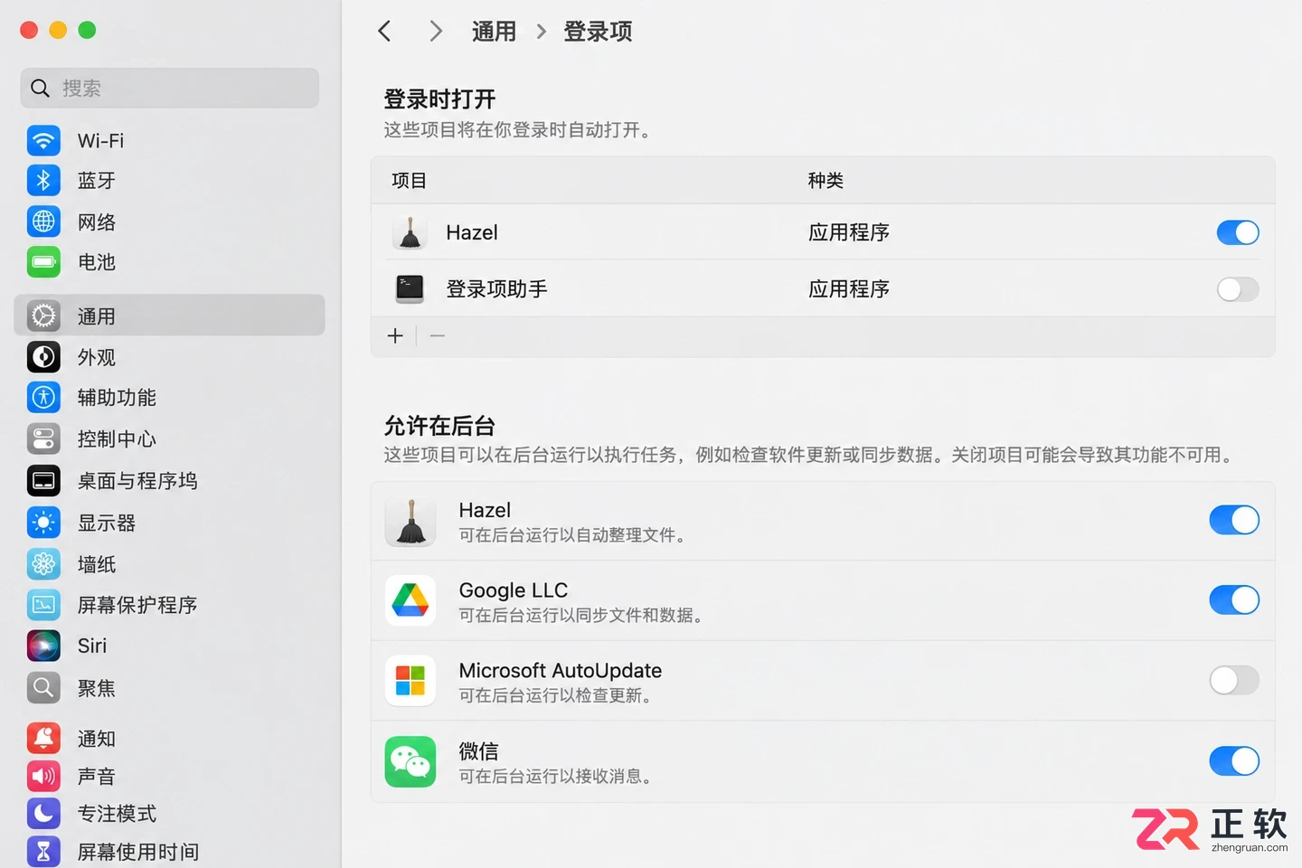Enable Microsoft AutoUpdate background toggle

[1234, 680]
